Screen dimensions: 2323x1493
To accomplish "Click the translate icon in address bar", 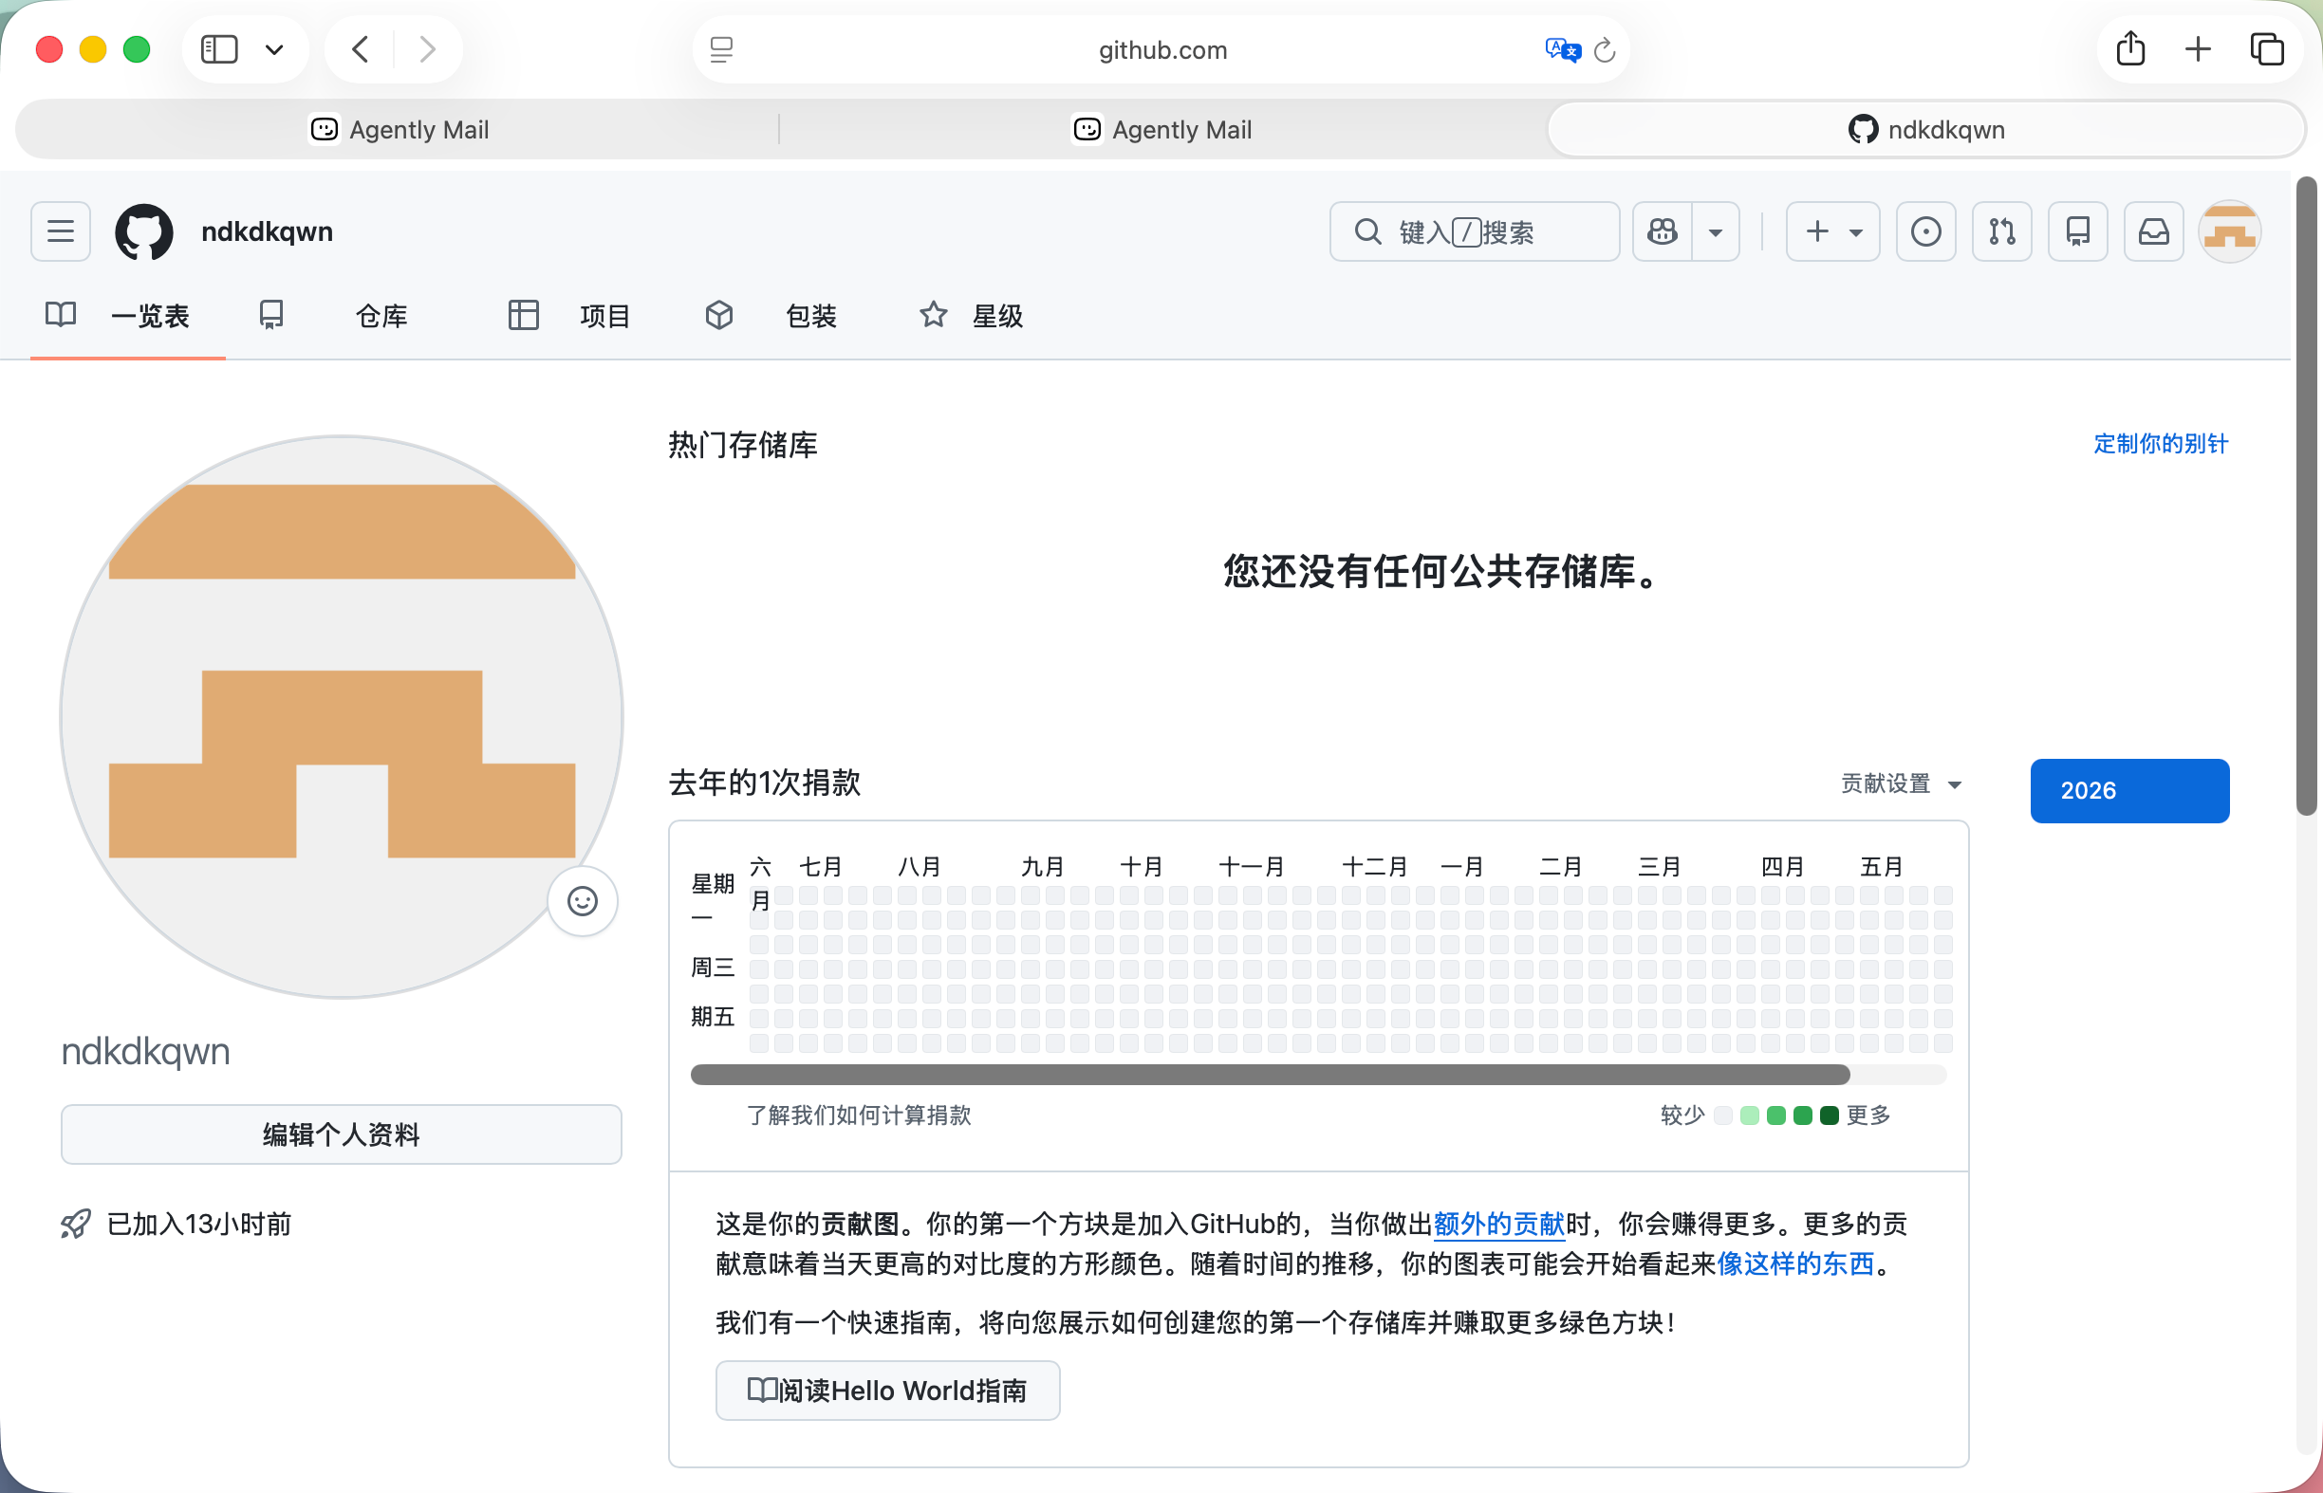I will coord(1563,49).
